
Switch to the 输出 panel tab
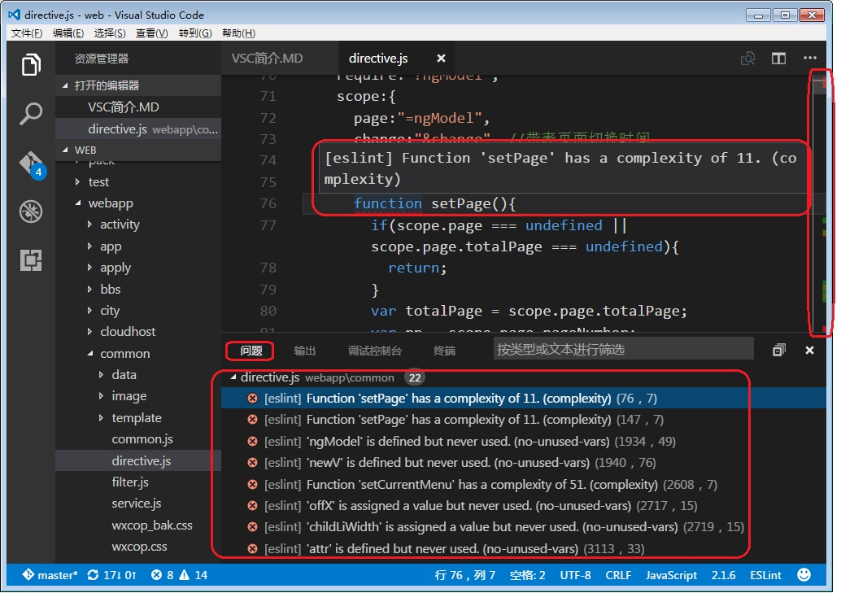click(x=305, y=351)
